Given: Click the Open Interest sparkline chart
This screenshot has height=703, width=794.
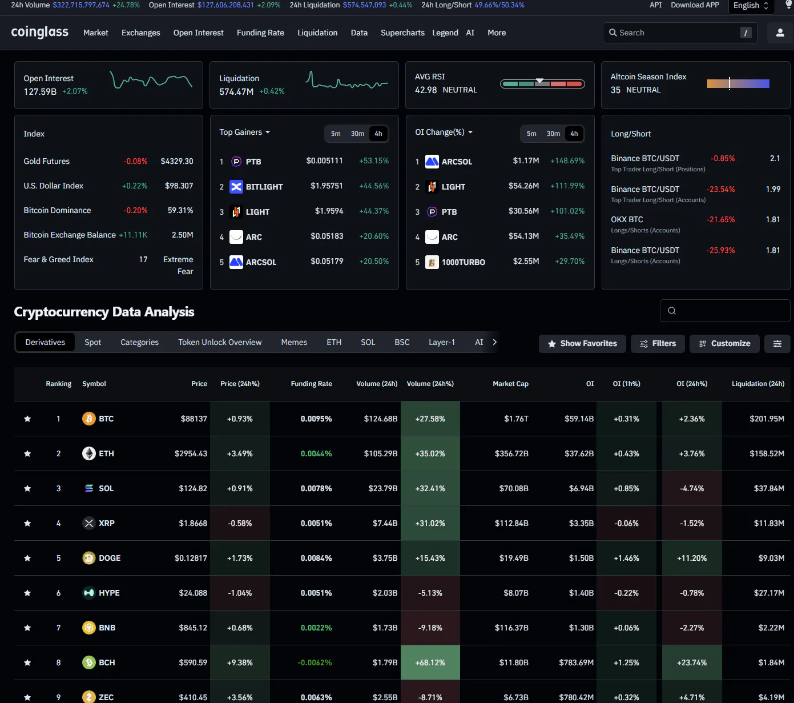Looking at the screenshot, I should tap(151, 80).
